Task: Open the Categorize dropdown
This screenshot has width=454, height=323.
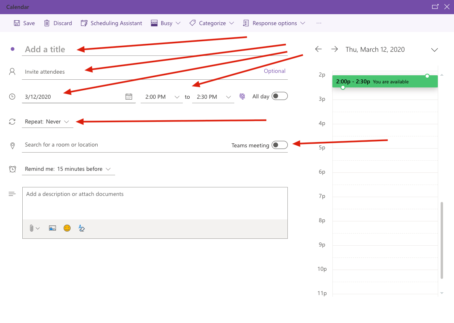Action: (212, 23)
